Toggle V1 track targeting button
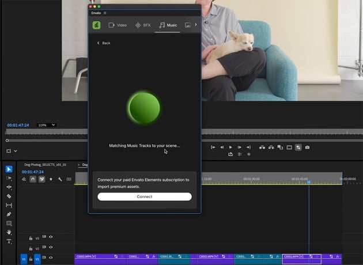The height and width of the screenshot is (265, 363). (37, 259)
